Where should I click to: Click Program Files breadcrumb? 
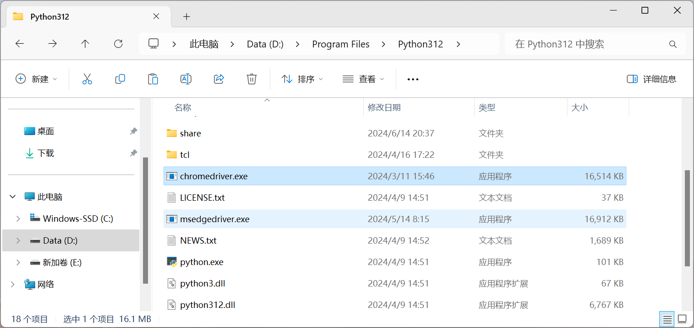pos(341,44)
